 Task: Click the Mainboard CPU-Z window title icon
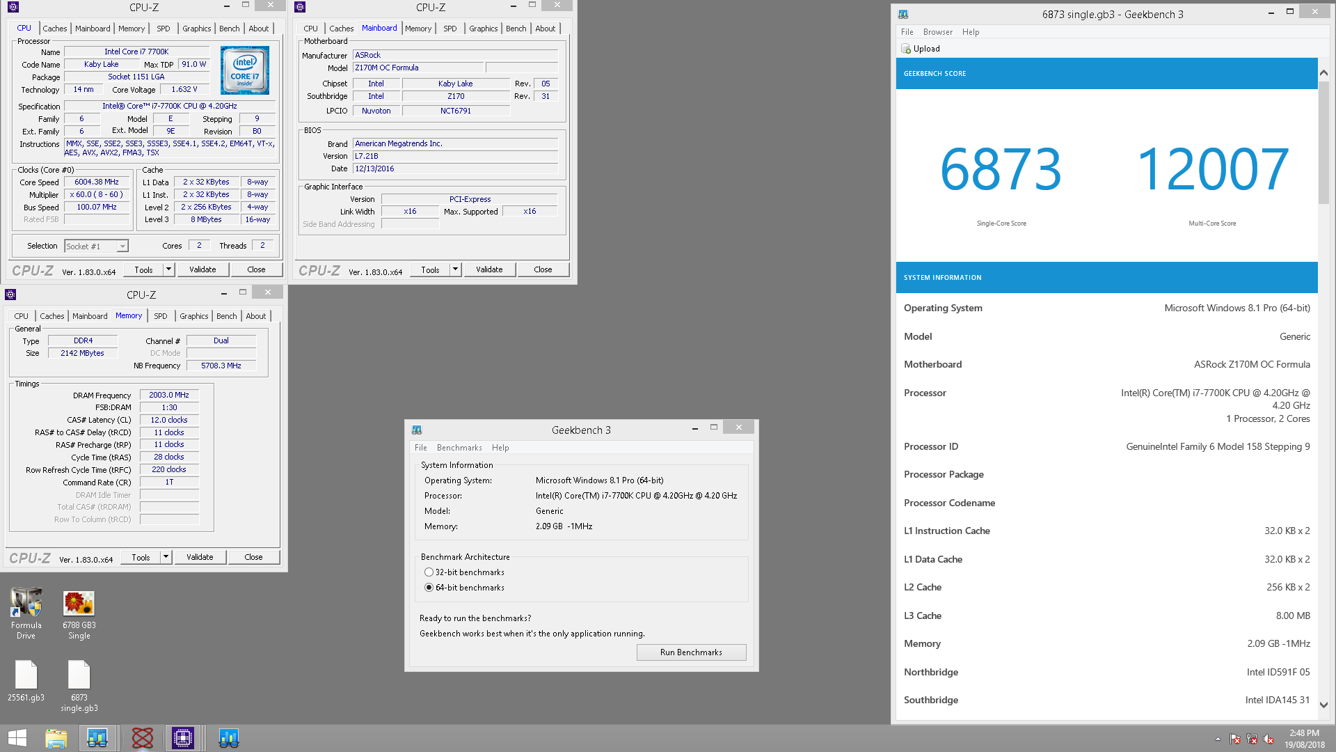(300, 7)
